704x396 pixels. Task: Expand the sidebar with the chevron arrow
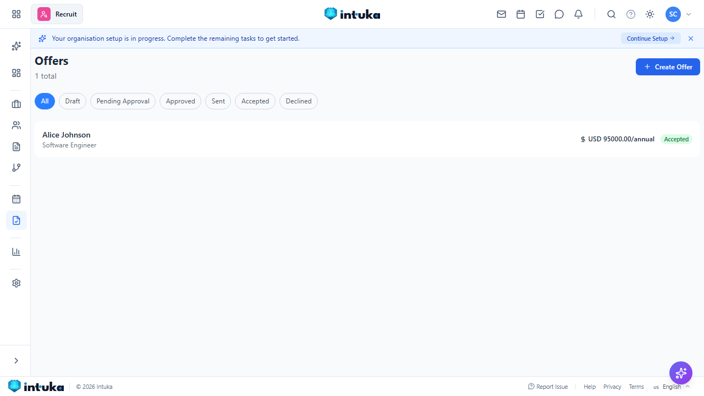(x=16, y=361)
